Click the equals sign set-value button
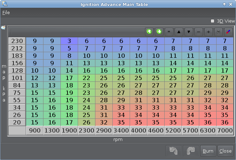Image resolution: width=236 pixels, height=160 pixels. [169, 32]
